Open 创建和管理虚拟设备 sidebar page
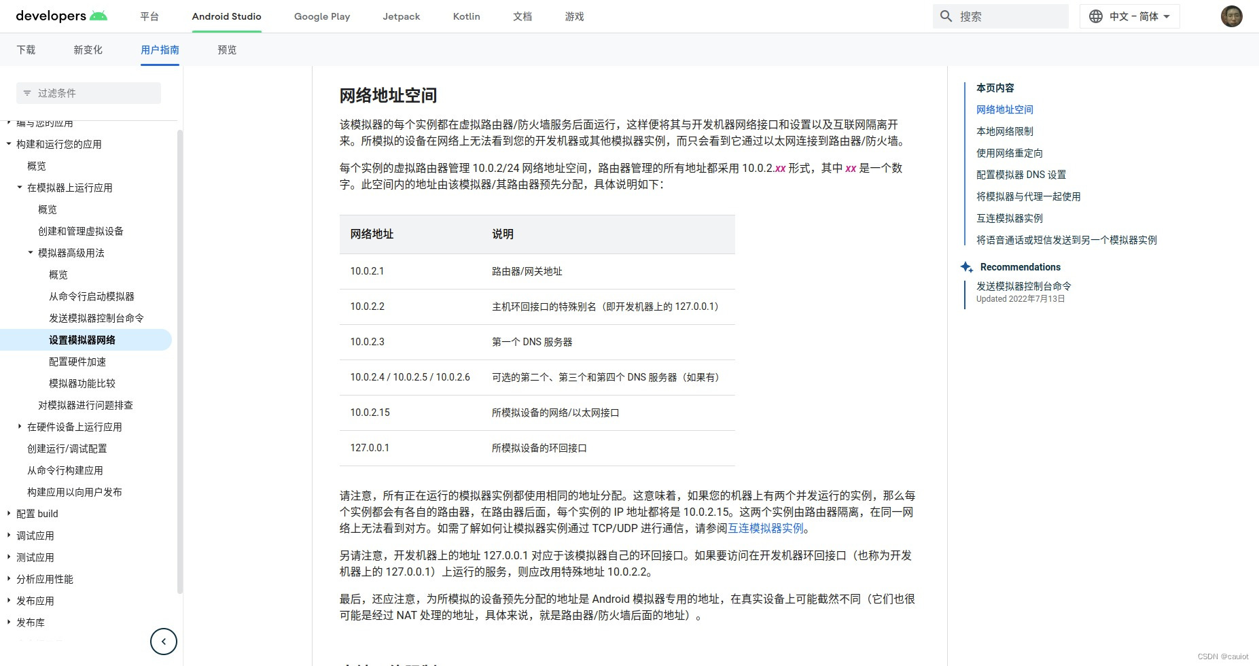The width and height of the screenshot is (1259, 666). [81, 231]
